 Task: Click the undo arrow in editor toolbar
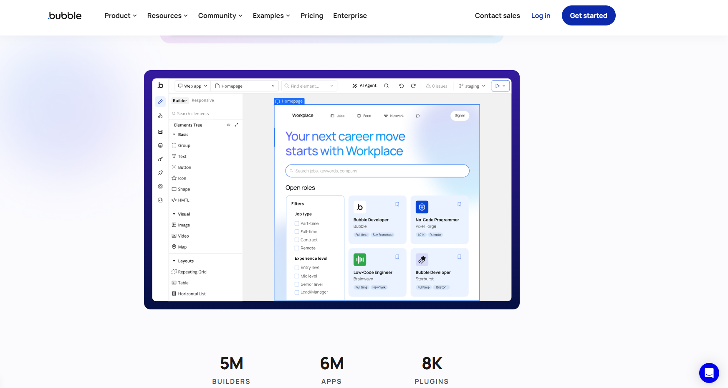pyautogui.click(x=401, y=86)
